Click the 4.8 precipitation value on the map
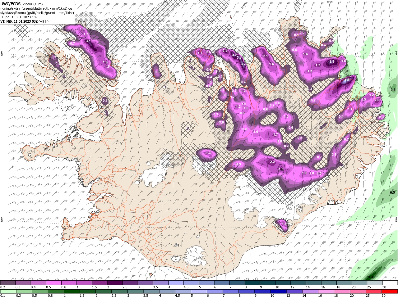Viewport: 398px width, 298px height. tap(347, 80)
